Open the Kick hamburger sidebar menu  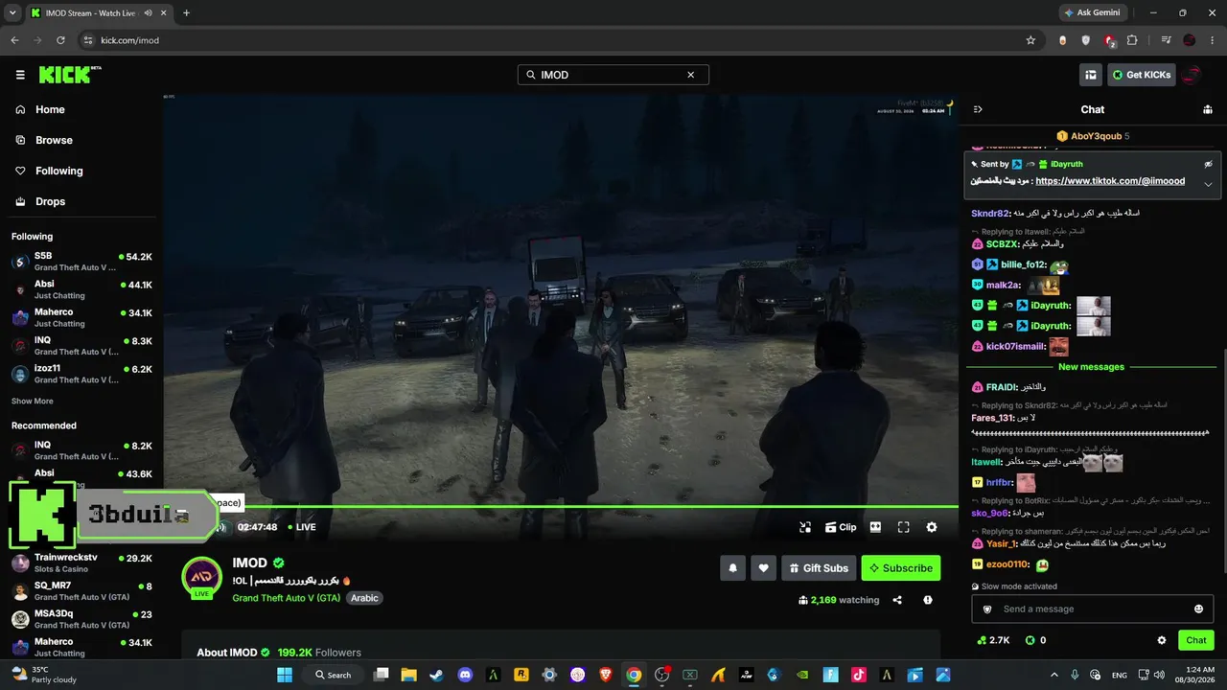coord(20,75)
